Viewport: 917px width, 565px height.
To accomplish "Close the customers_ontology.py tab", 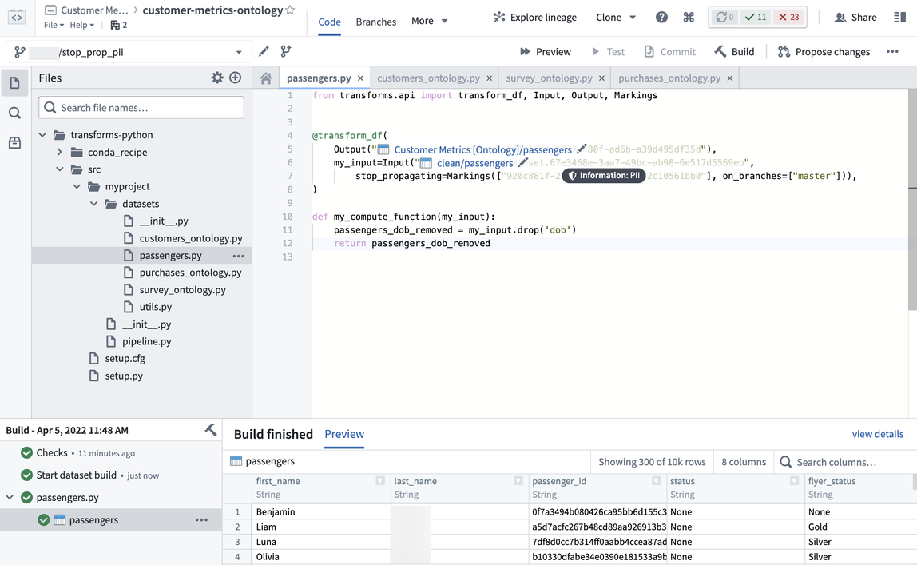I will coord(490,78).
